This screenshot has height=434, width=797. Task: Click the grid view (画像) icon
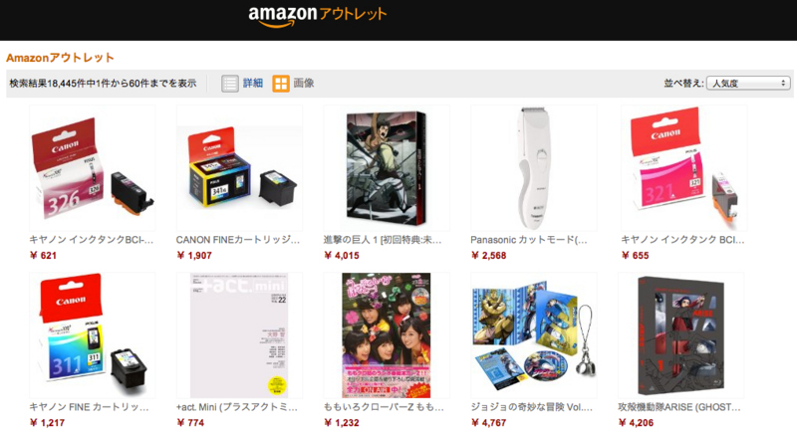281,84
